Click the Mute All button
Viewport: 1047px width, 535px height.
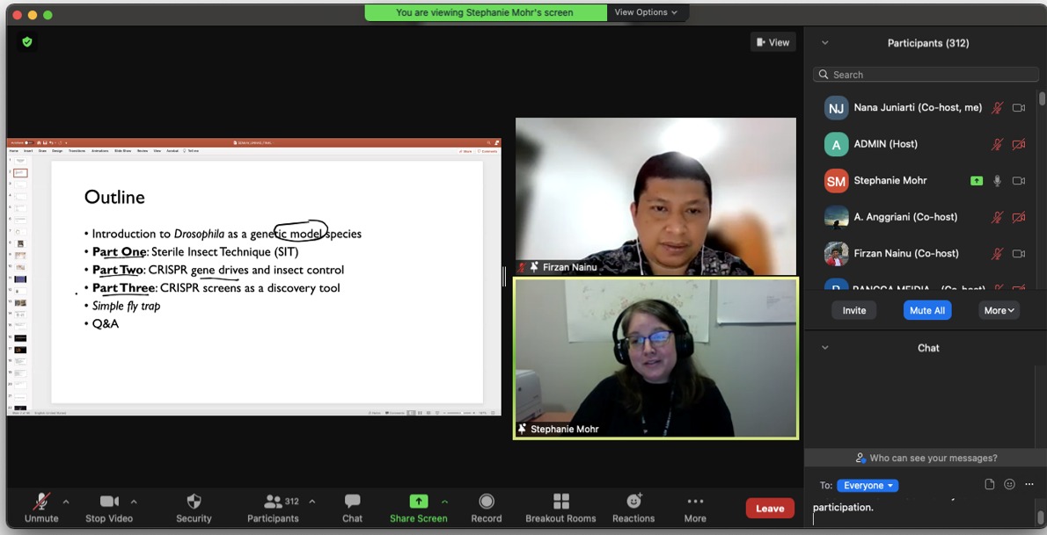pos(926,310)
